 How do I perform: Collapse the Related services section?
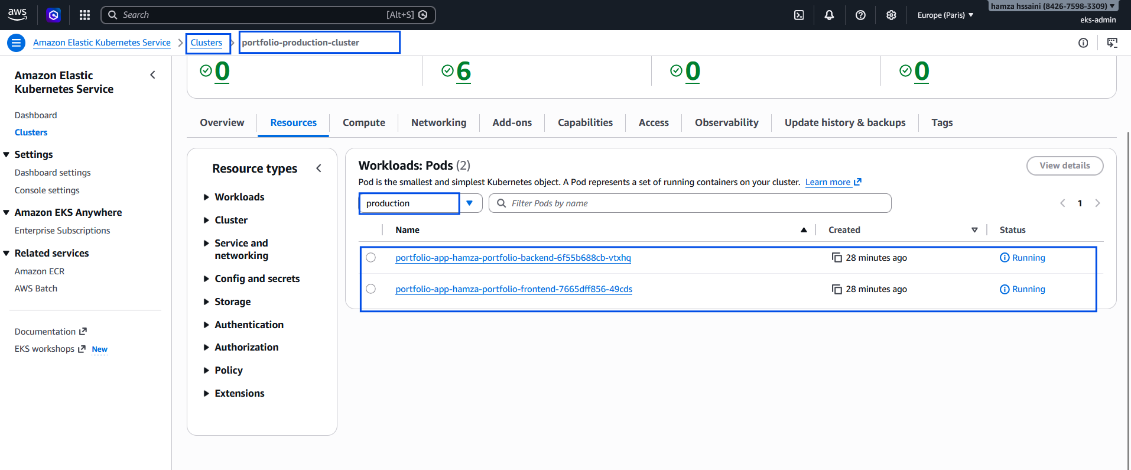pos(6,253)
